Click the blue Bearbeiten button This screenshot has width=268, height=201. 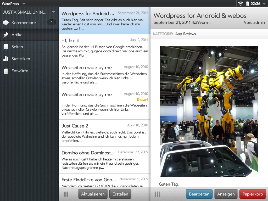coord(199,194)
